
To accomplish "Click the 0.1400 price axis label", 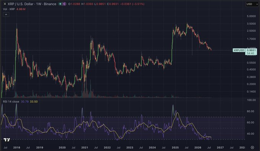I will [251, 91].
